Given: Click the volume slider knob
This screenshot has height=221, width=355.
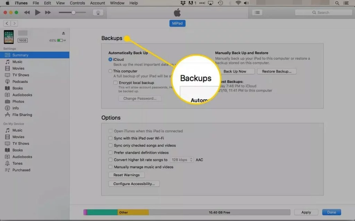Looking at the screenshot, I should click(73, 12).
